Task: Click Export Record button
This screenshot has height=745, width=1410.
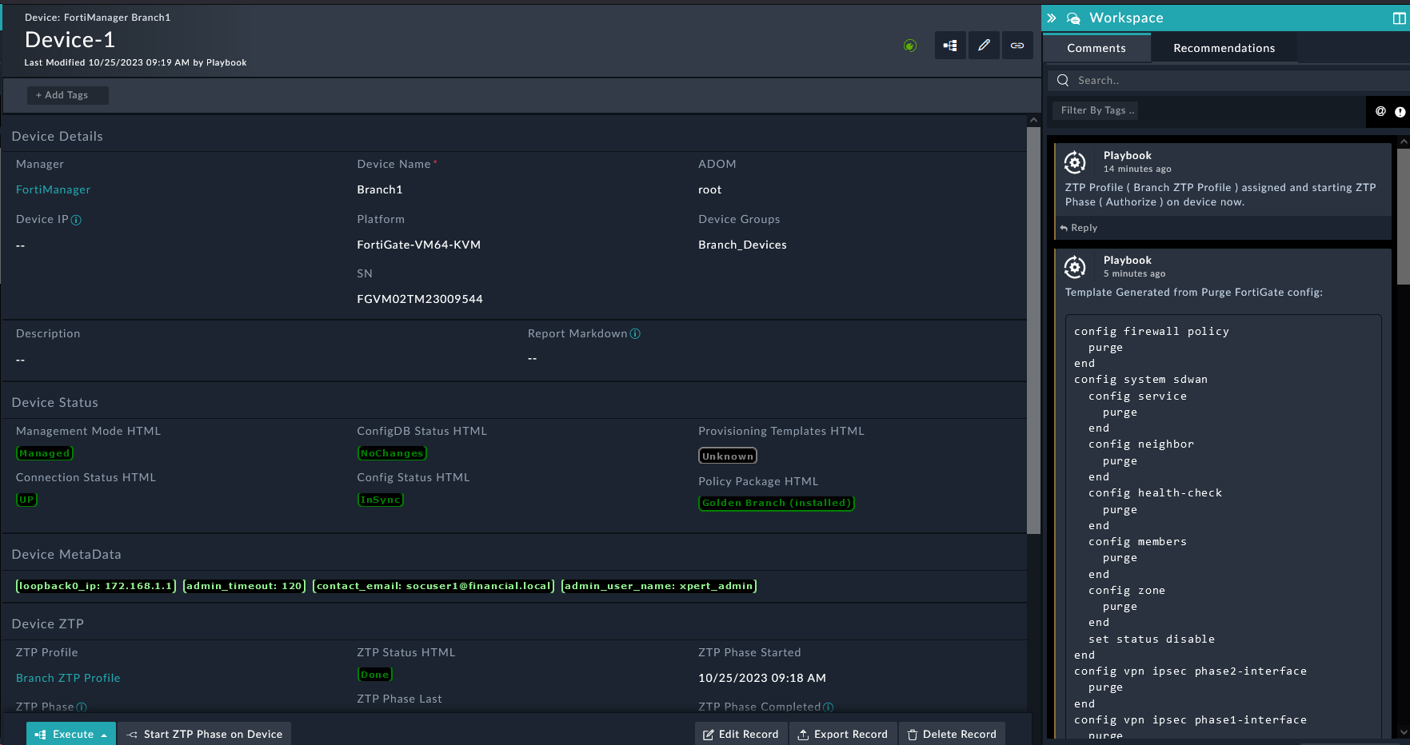Action: (x=843, y=734)
